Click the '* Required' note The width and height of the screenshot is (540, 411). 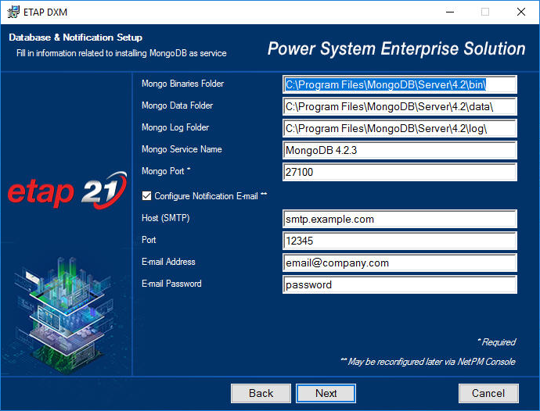pyautogui.click(x=496, y=342)
